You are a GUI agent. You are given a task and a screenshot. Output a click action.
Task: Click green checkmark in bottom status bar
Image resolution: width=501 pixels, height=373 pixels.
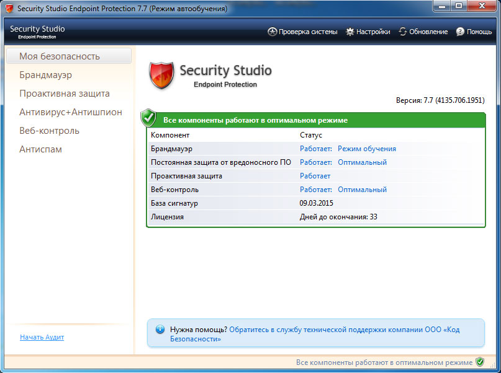pos(479,362)
